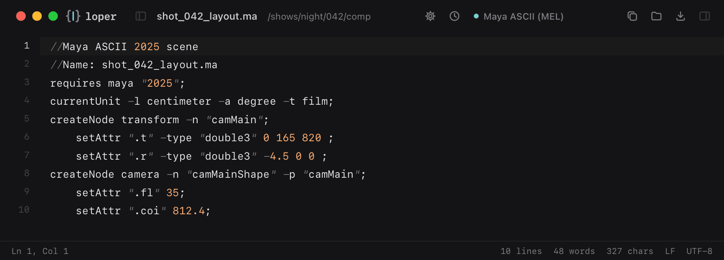The height and width of the screenshot is (260, 724).
Task: Click line number 10 in gutter
Action: (24, 210)
